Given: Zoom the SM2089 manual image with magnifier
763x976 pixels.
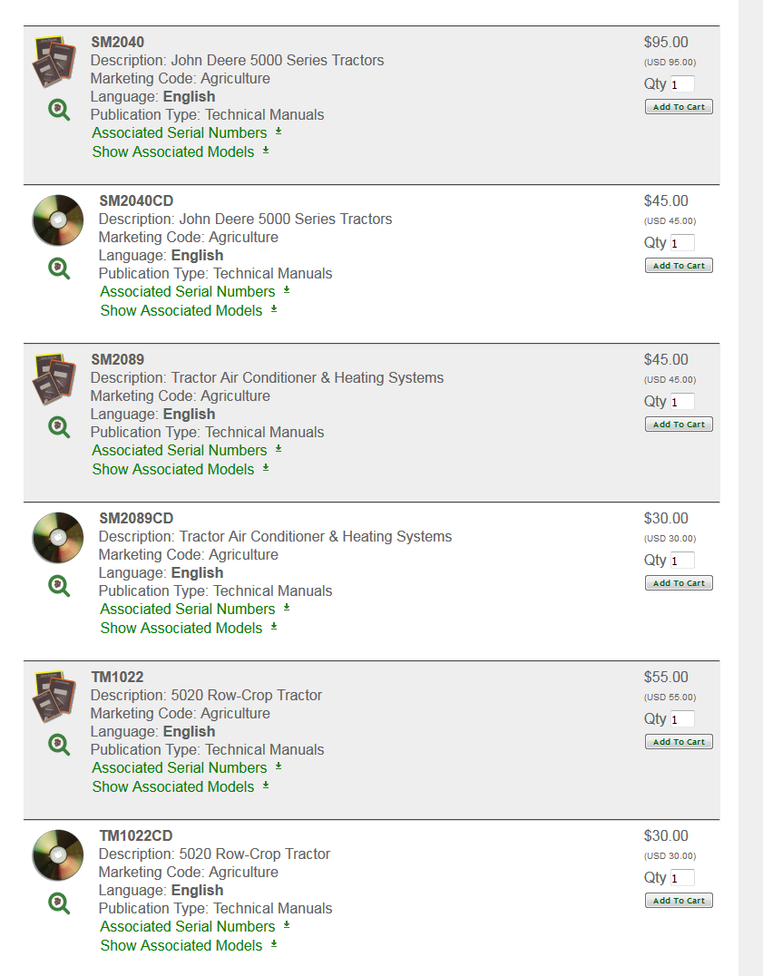Looking at the screenshot, I should click(59, 427).
